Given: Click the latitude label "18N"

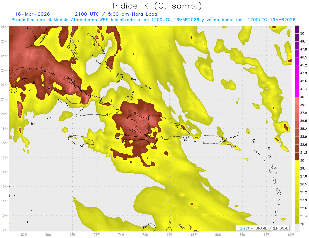Looking at the screenshot, I should click(4, 143).
